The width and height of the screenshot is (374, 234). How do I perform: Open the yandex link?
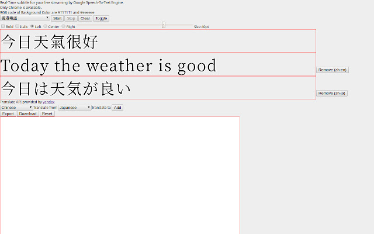pos(49,102)
